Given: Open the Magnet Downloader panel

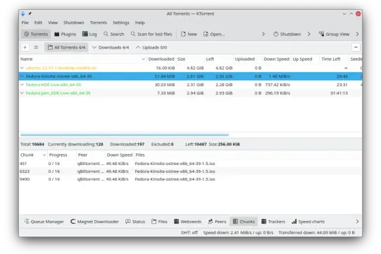Looking at the screenshot, I should coord(95,222).
